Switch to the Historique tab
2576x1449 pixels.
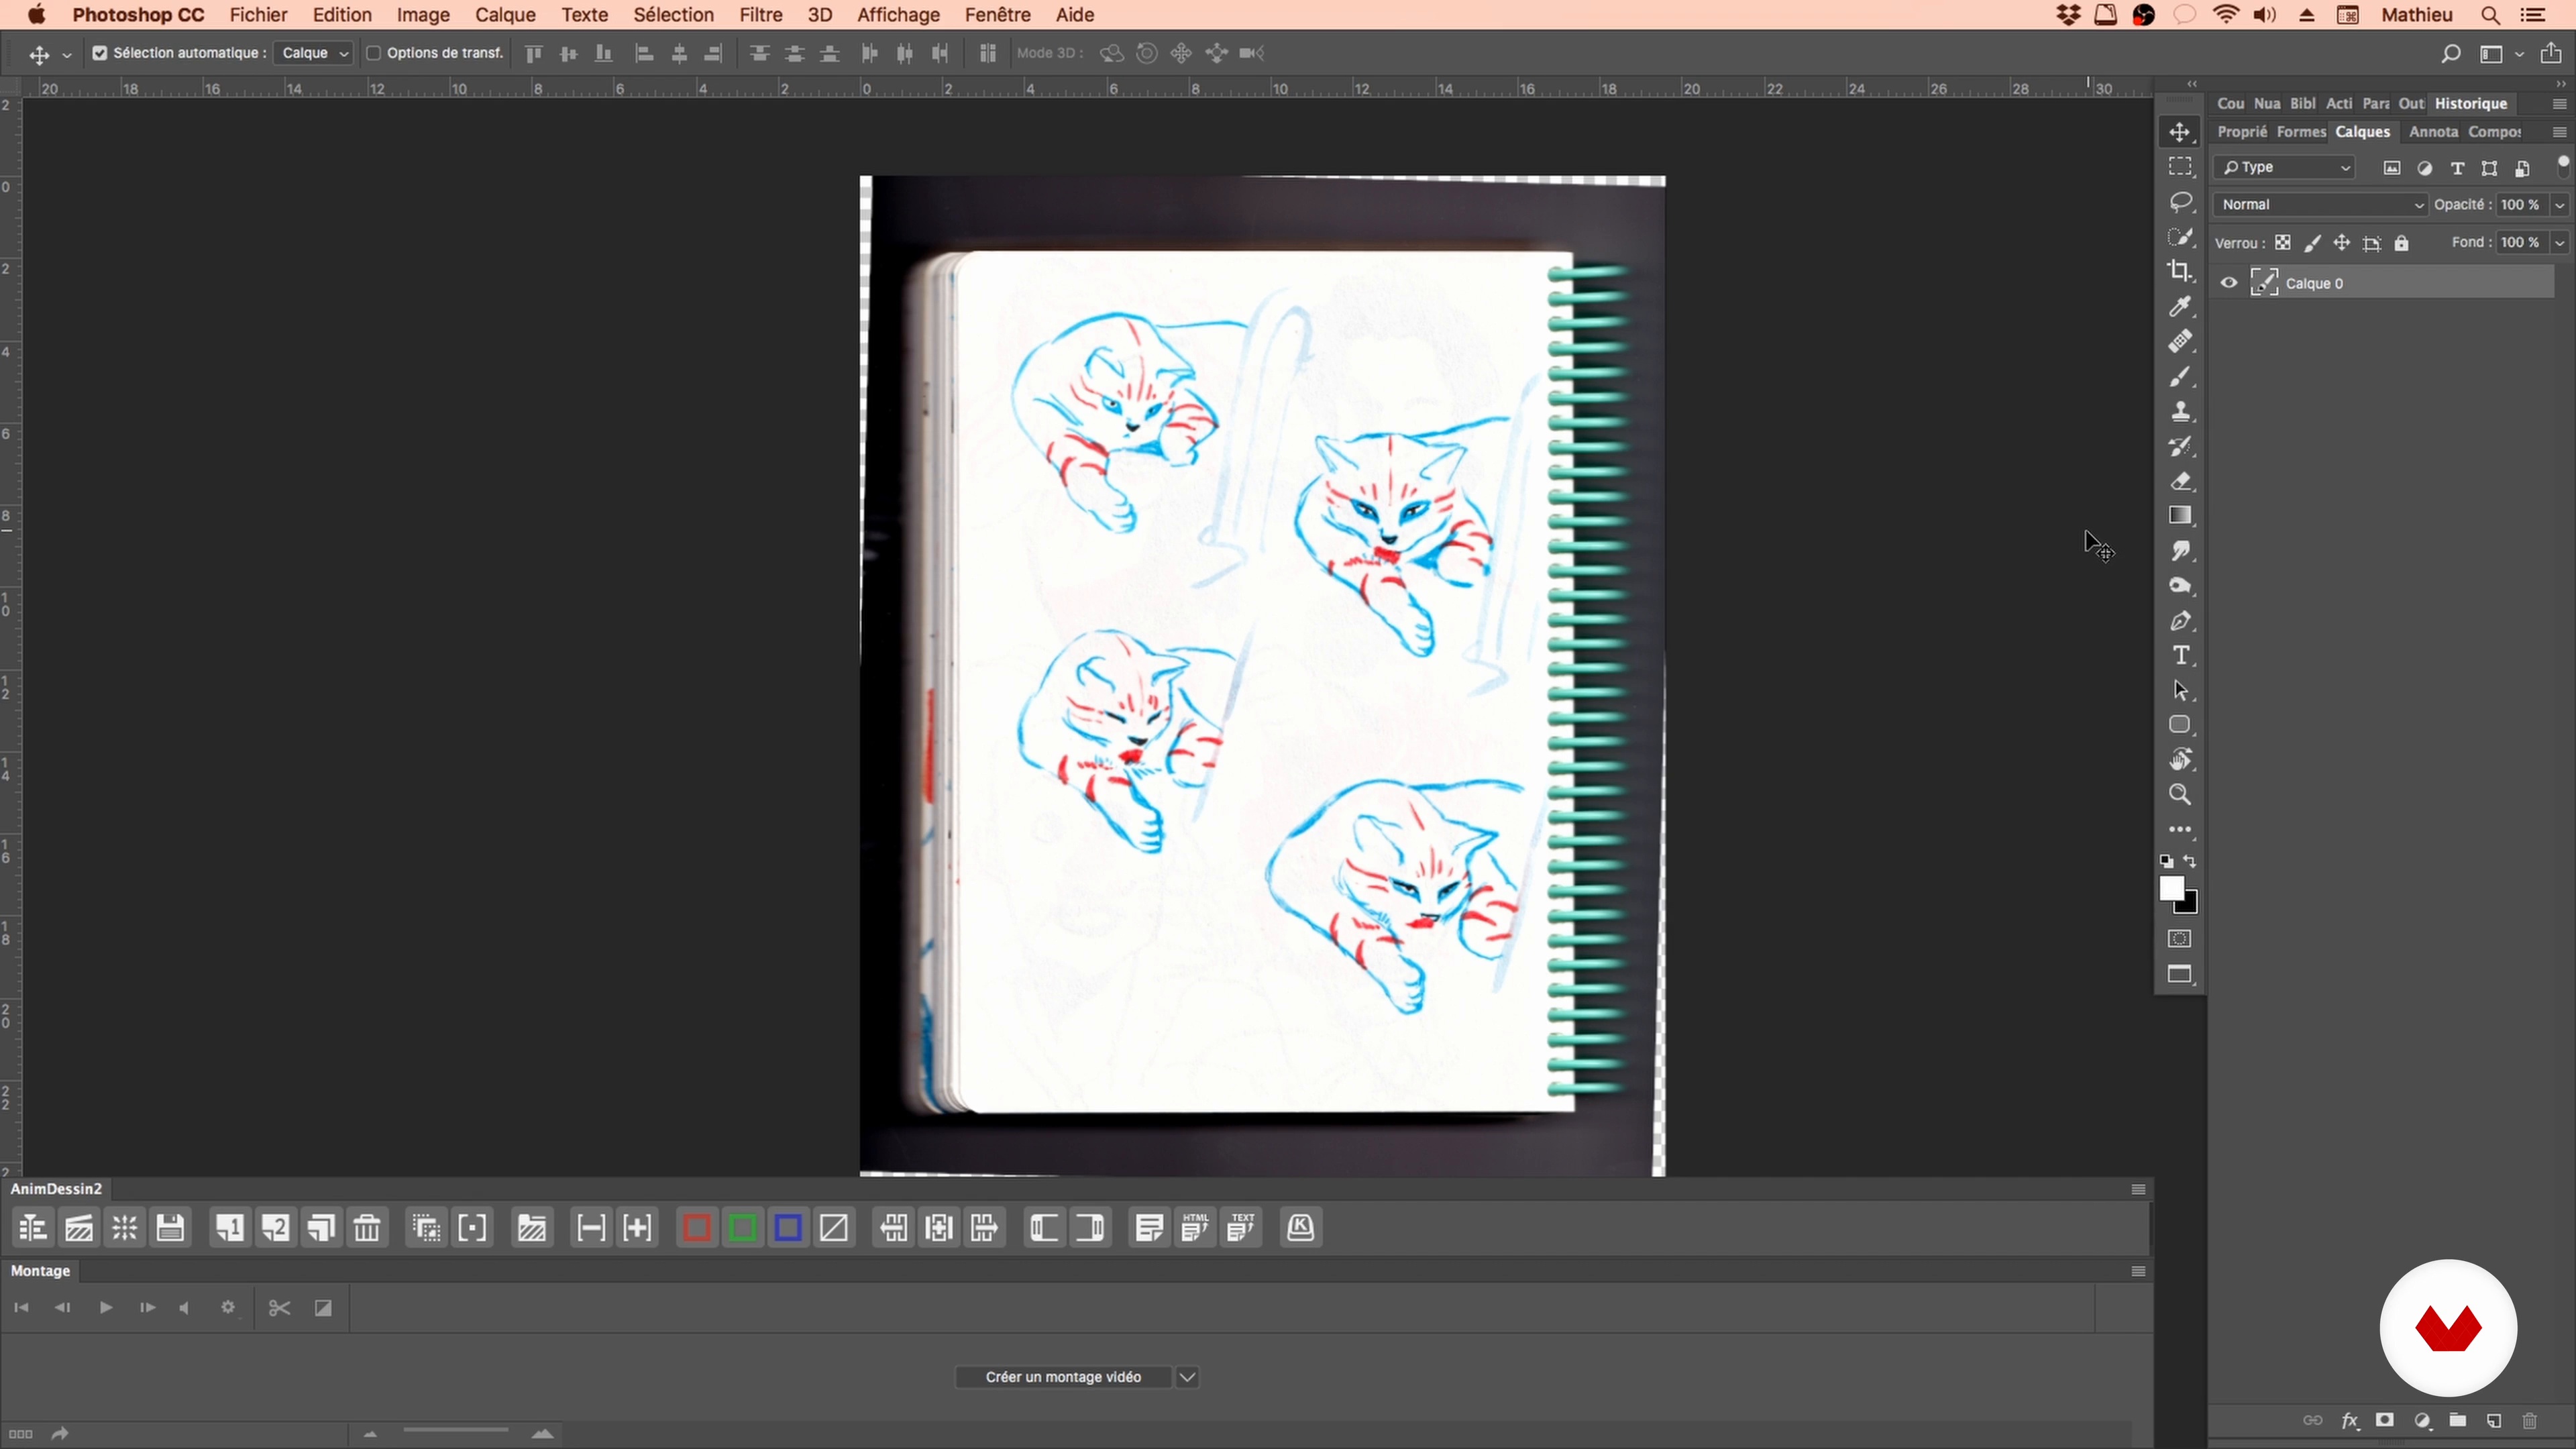point(2471,103)
